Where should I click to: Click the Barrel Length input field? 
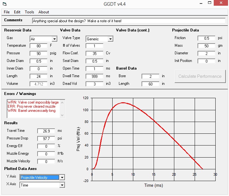point(150,84)
